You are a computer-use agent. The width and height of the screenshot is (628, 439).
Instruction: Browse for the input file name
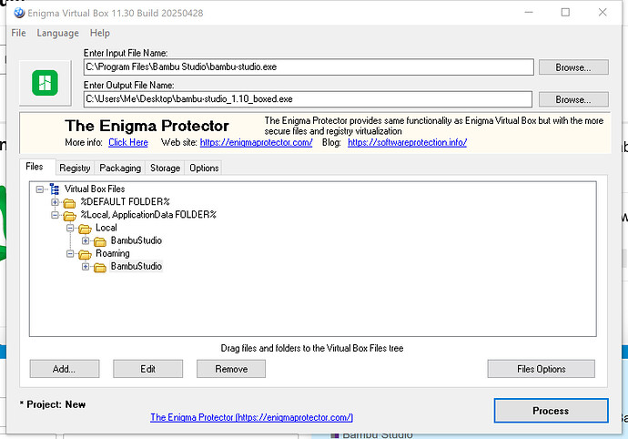click(x=573, y=67)
